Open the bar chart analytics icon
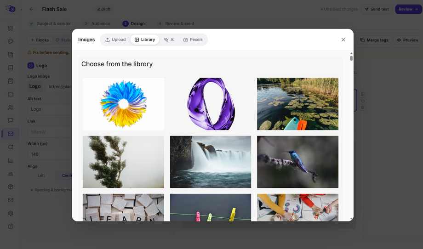The width and height of the screenshot is (423, 249). click(11, 160)
